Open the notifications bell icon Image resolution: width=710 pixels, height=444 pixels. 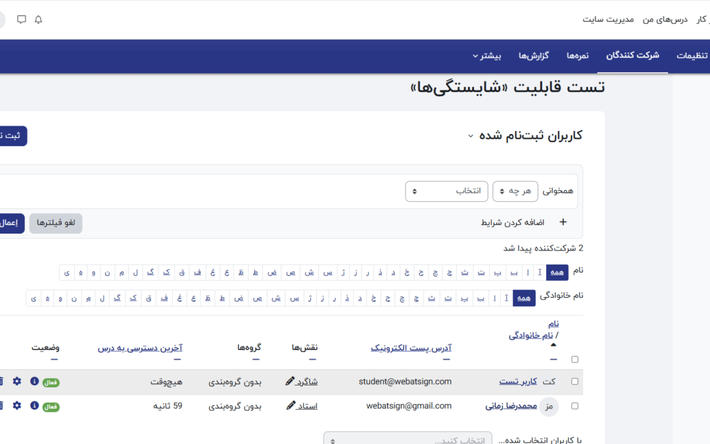tap(38, 20)
